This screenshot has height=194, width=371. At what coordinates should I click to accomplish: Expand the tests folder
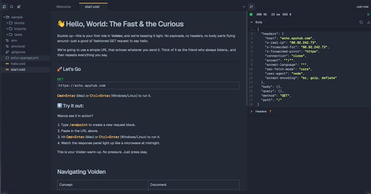point(7,35)
